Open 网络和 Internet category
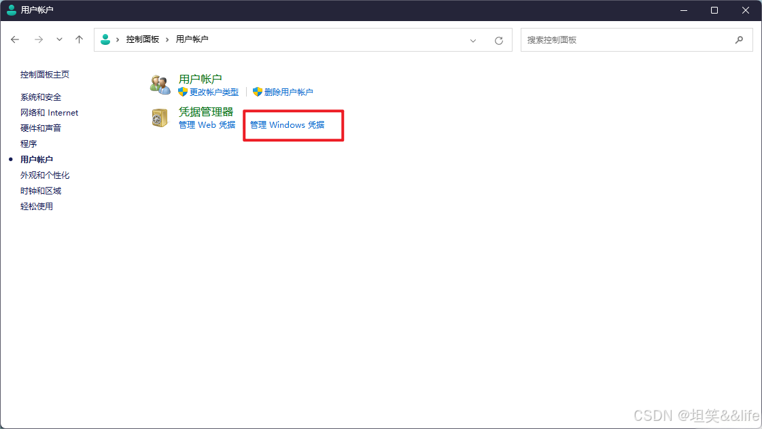The image size is (762, 429). [x=49, y=113]
